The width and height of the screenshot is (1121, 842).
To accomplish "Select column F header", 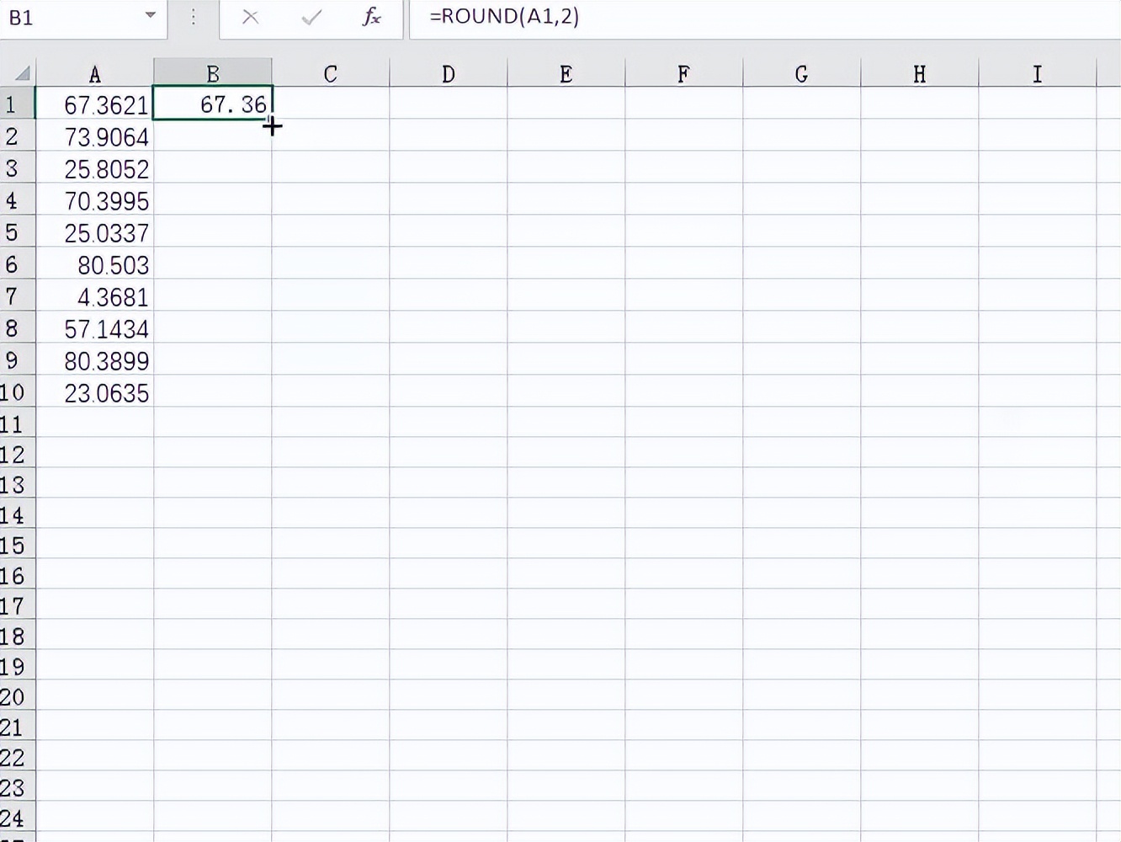I will tap(684, 74).
